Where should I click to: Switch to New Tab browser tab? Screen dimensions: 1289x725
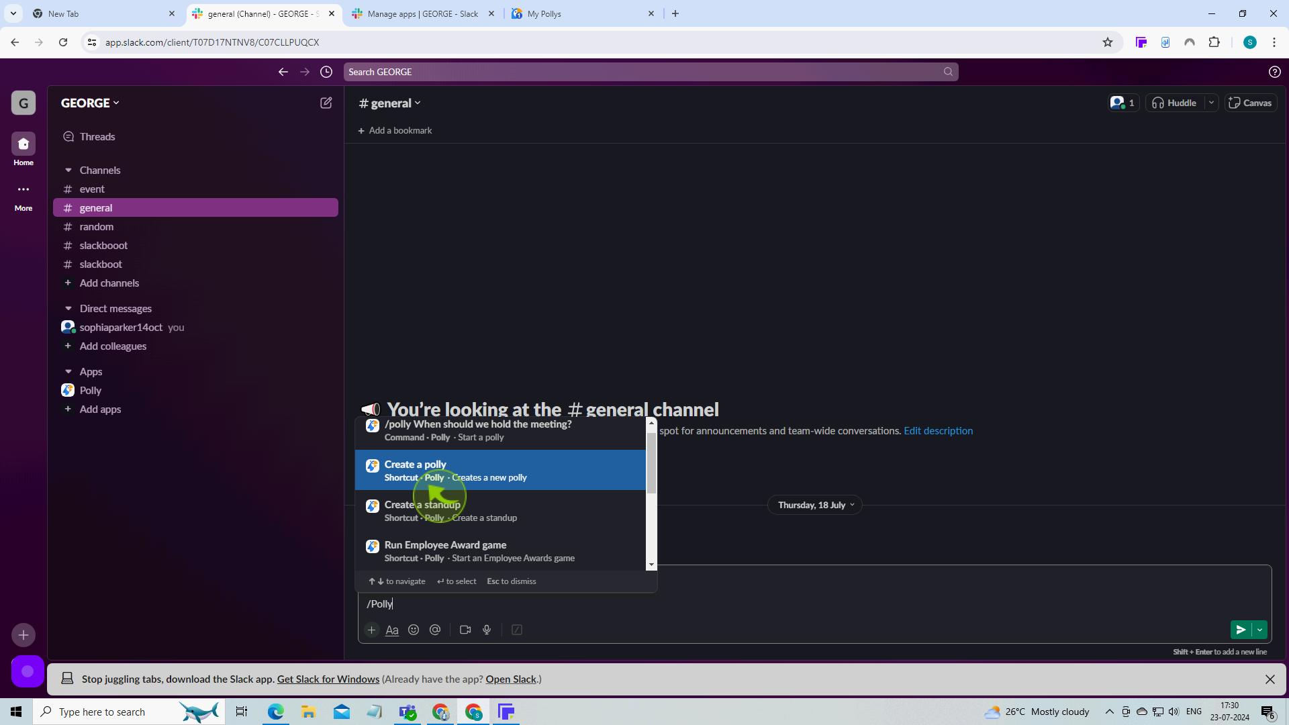click(x=103, y=13)
